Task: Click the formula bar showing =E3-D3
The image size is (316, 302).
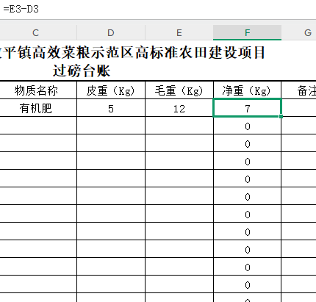Action: [158, 10]
